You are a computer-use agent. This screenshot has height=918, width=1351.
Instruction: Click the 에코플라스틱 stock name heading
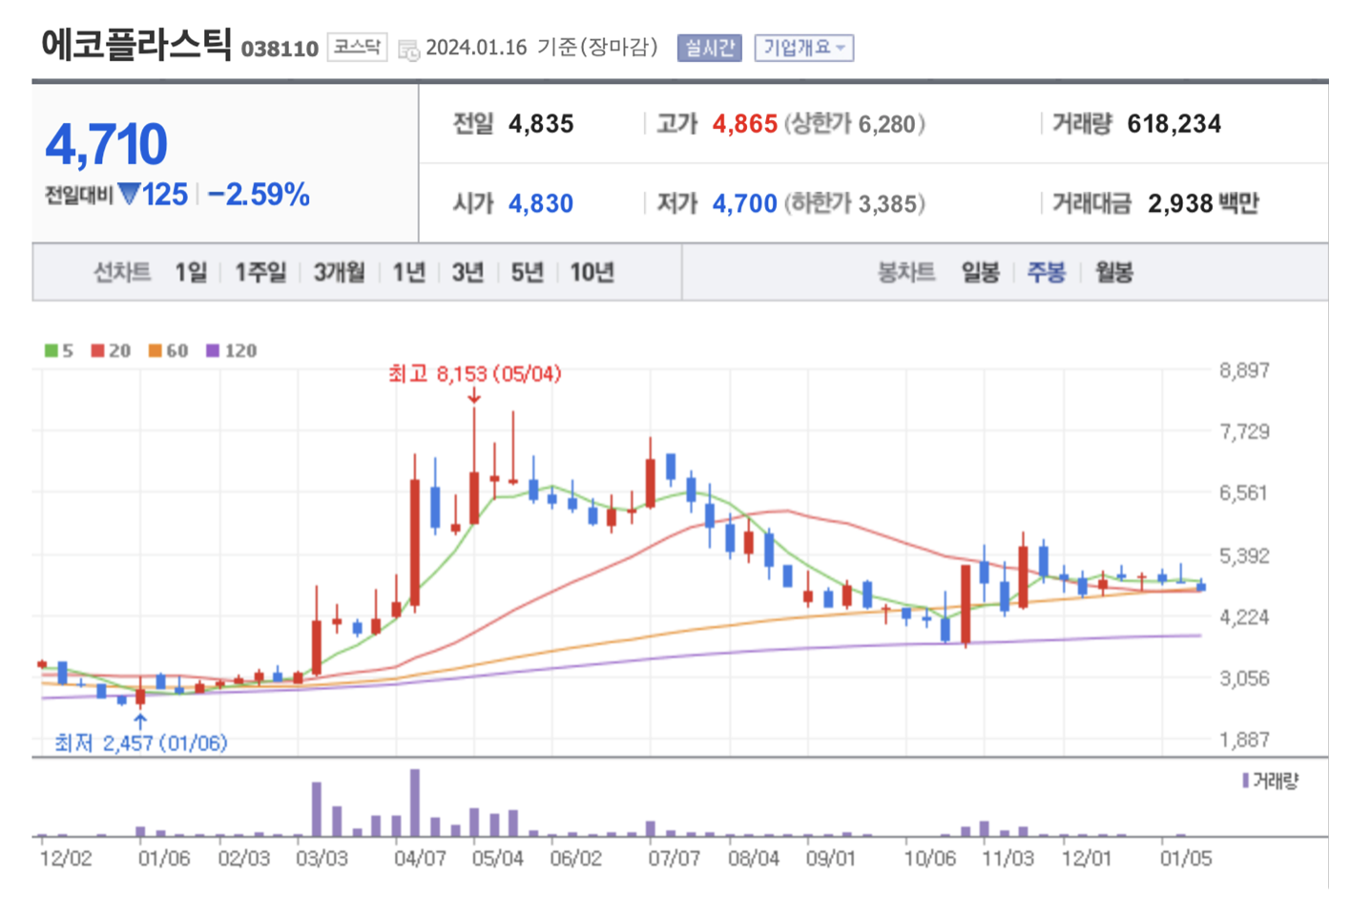click(136, 45)
